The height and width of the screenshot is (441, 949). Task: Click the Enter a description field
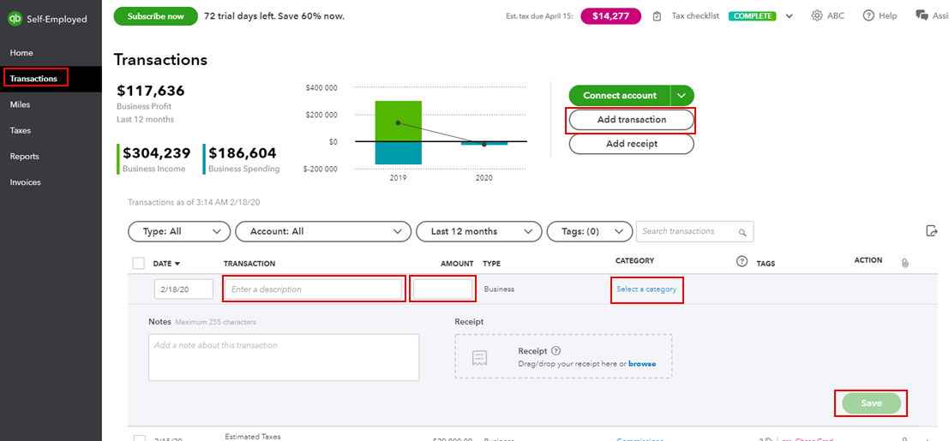click(314, 289)
